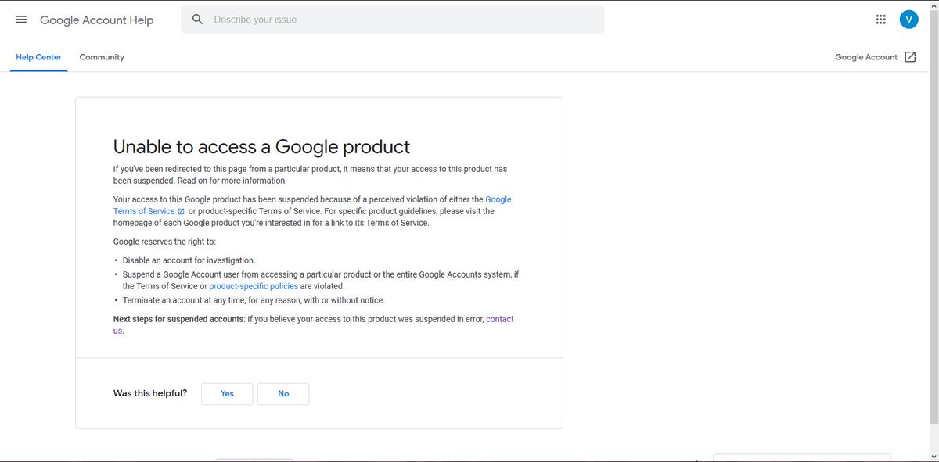
Task: Switch to the Help Center tab
Action: [38, 57]
